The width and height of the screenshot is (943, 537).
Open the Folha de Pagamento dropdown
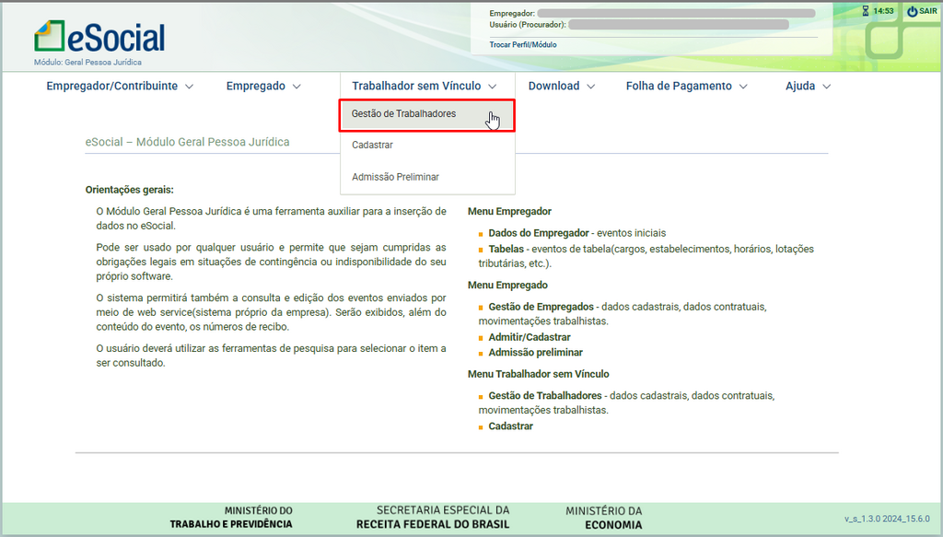coord(686,86)
